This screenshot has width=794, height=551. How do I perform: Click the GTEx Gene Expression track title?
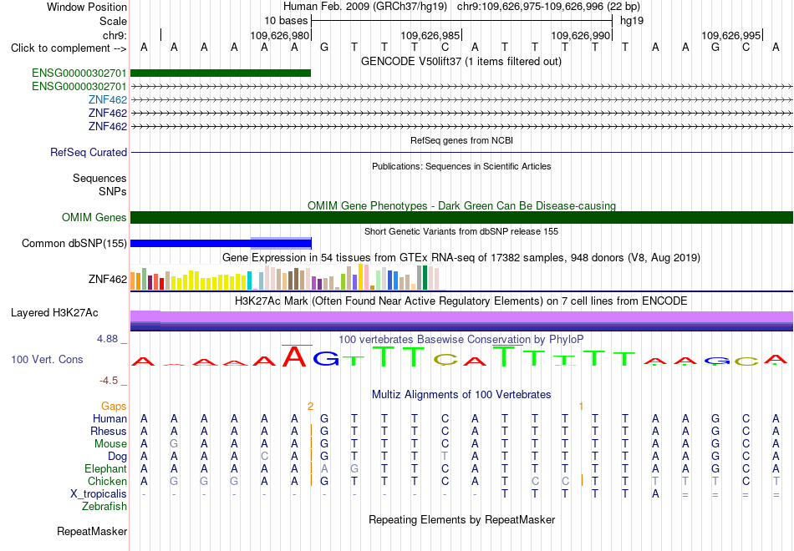click(x=461, y=257)
